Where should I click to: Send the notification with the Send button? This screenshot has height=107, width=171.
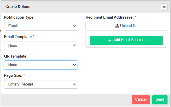coord(160,100)
